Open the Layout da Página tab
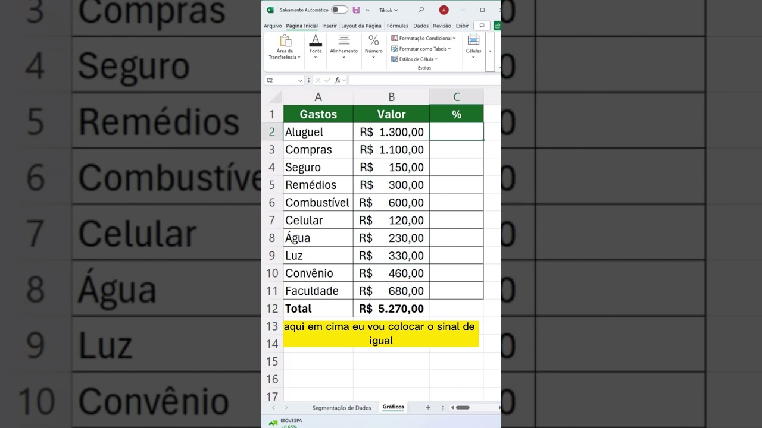The image size is (762, 428). pos(361,26)
